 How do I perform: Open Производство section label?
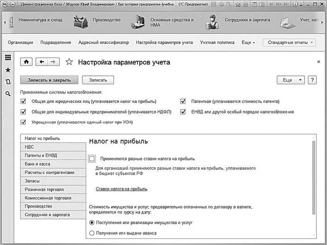coord(107,20)
